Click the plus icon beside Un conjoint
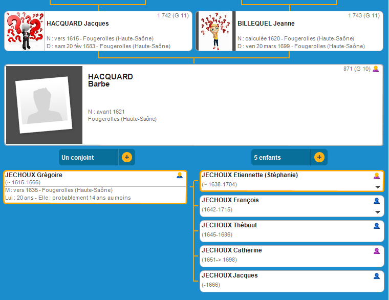This screenshot has width=389, height=300. click(126, 157)
